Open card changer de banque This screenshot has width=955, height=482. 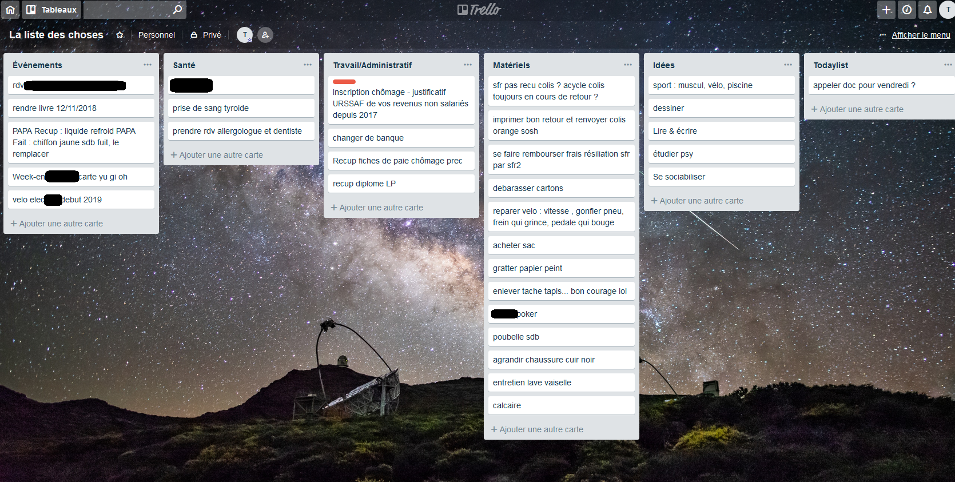401,138
